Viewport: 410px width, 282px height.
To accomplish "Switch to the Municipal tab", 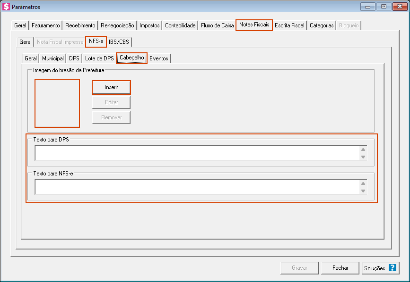I will click(x=53, y=59).
